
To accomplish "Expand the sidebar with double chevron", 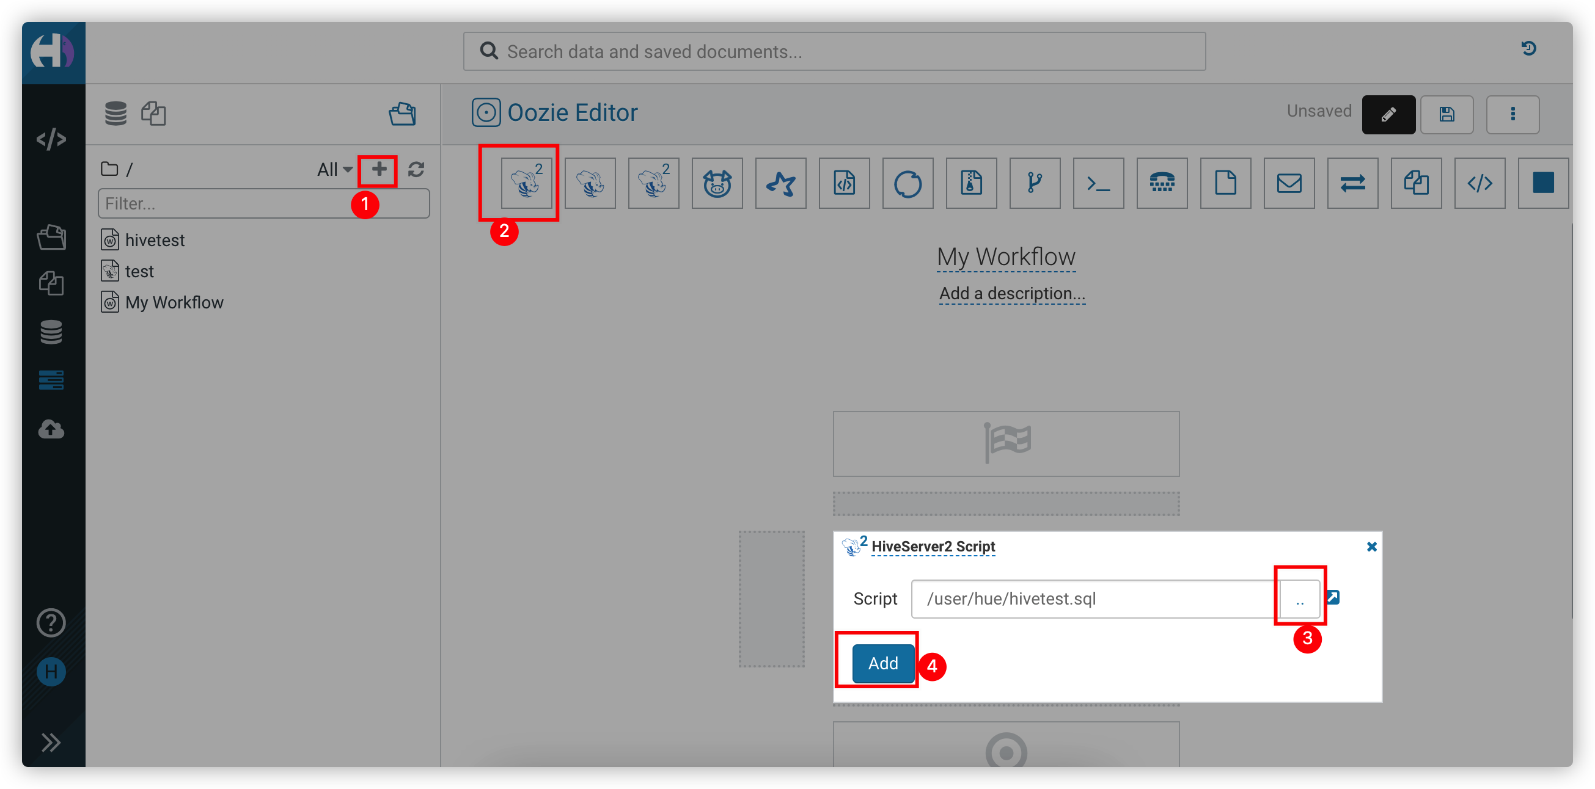I will 51,742.
